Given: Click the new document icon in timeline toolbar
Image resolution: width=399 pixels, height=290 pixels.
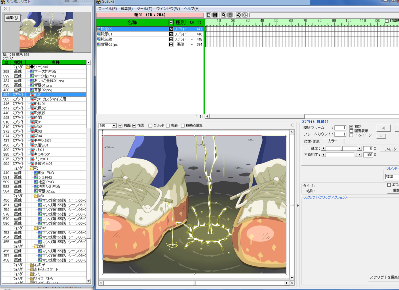Looking at the screenshot, I should coord(209,15).
